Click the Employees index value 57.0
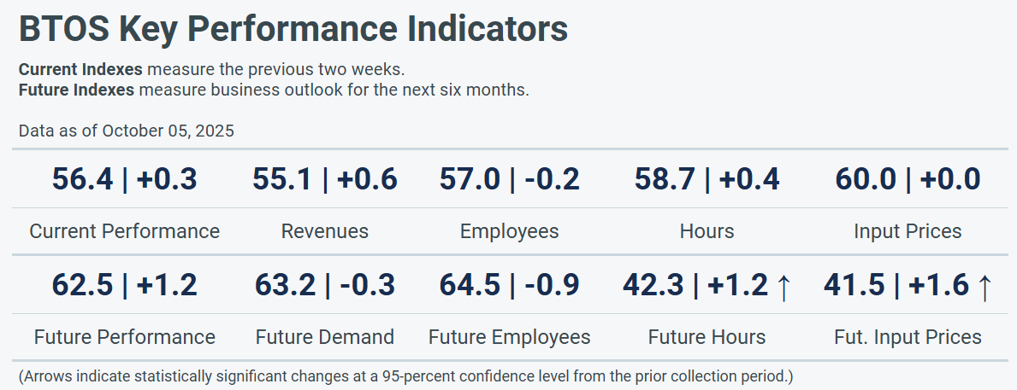The width and height of the screenshot is (1017, 390). pos(470,180)
